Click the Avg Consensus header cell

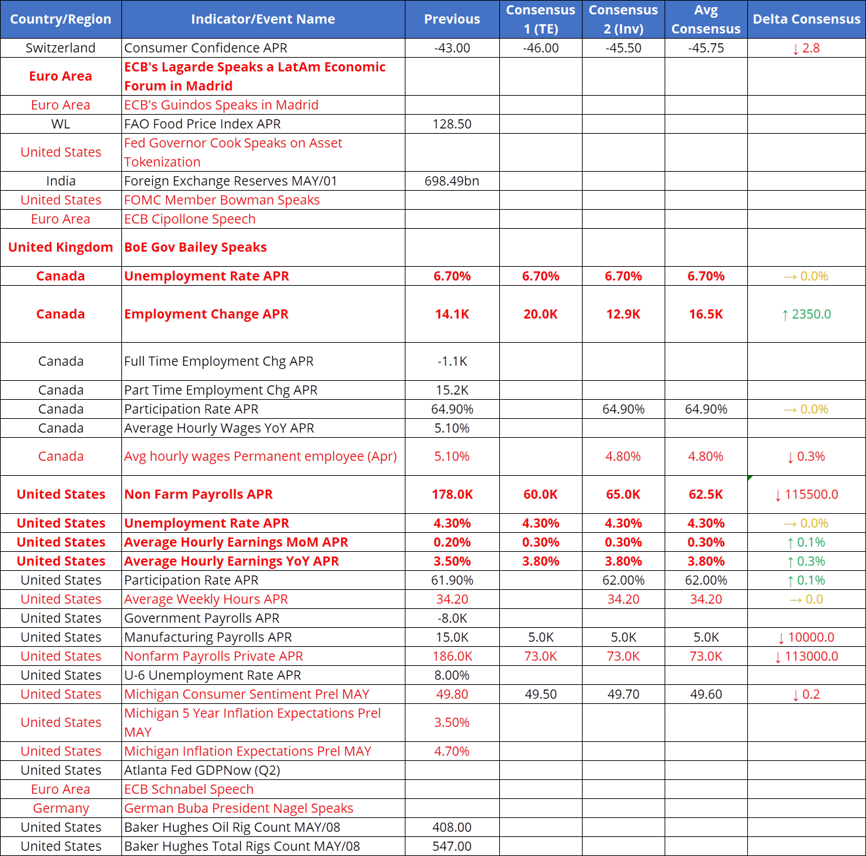[x=706, y=19]
